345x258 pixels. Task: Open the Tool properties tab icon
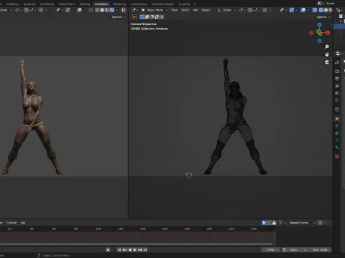click(x=337, y=62)
